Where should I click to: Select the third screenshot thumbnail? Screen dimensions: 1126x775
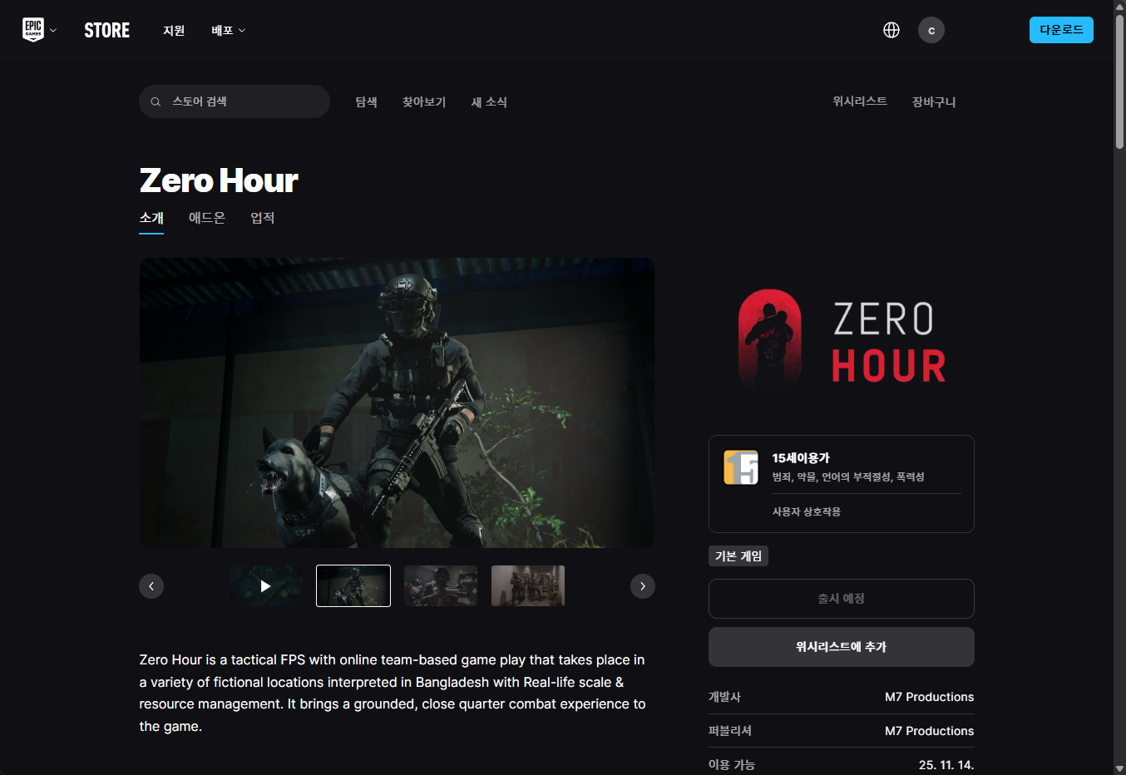point(441,586)
